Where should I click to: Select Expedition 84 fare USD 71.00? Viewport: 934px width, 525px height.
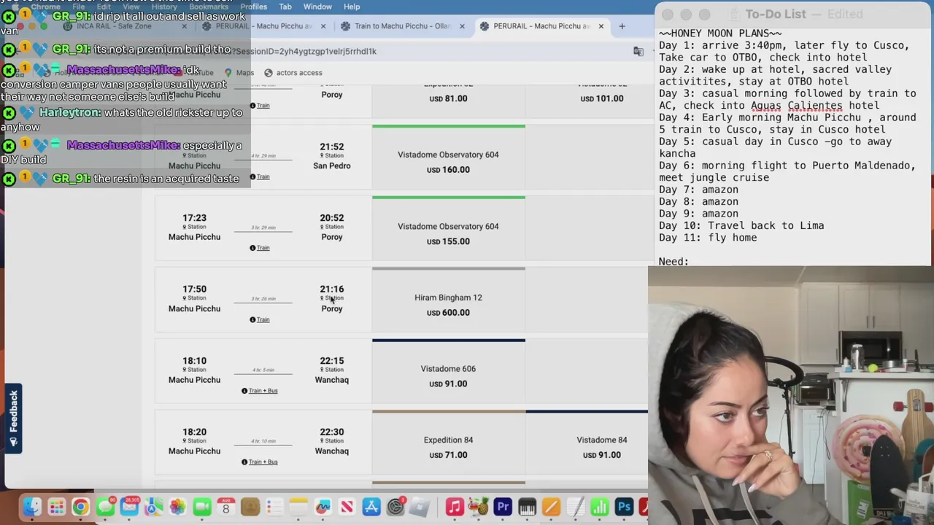point(448,443)
